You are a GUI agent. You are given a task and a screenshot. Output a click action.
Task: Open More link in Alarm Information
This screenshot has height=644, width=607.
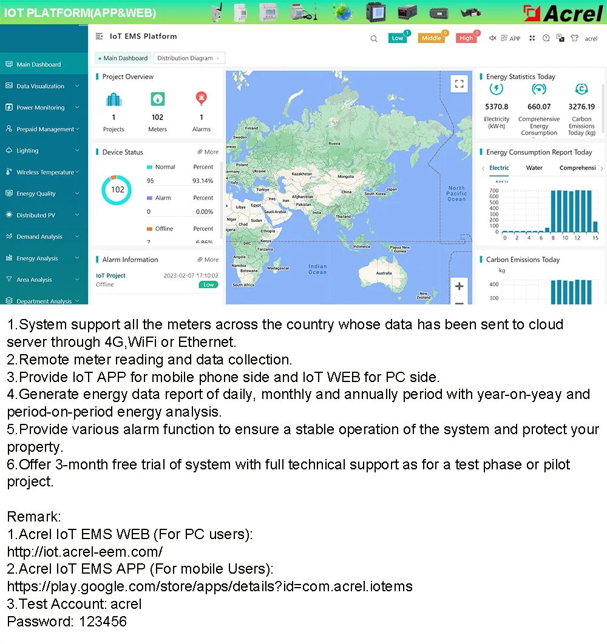point(208,260)
